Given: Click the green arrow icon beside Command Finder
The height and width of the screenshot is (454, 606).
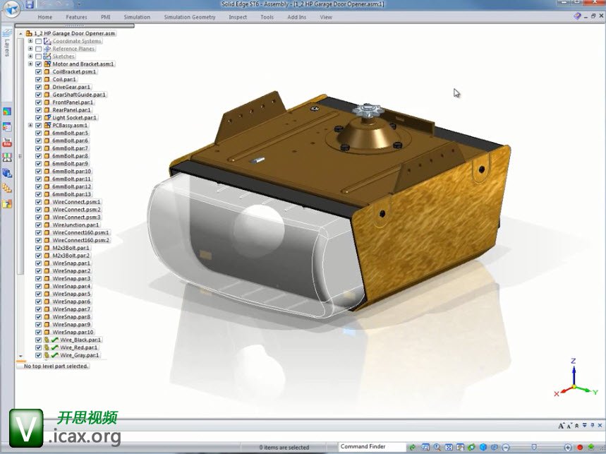Looking at the screenshot, I should click(413, 448).
